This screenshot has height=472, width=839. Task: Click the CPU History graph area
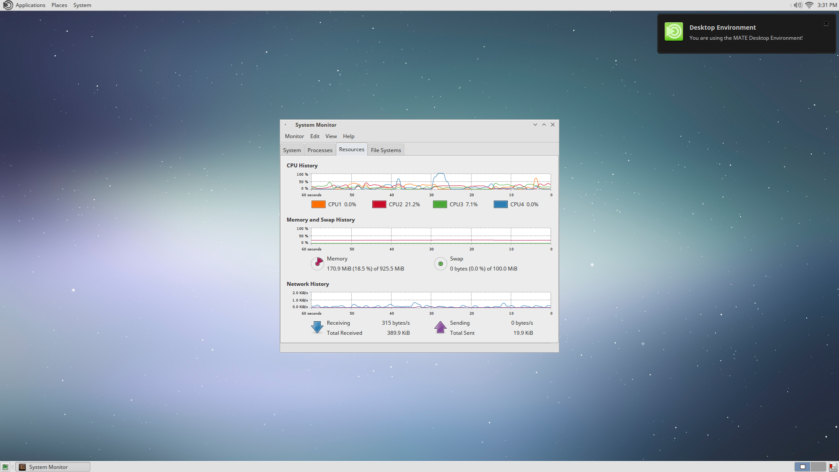click(431, 181)
